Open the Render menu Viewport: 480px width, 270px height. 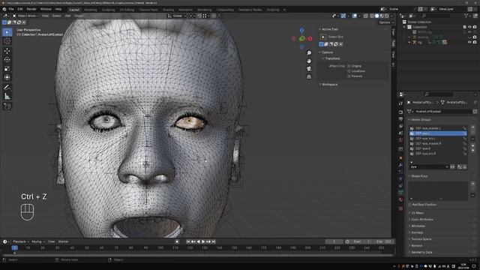(x=31, y=9)
